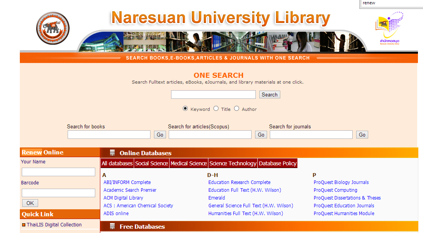The image size is (423, 233).
Task: Open ProQuest Biology Journals link
Action: click(x=341, y=182)
